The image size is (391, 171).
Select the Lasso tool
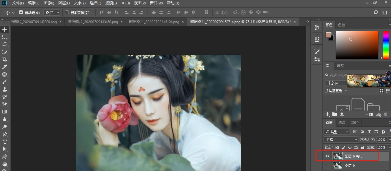pyautogui.click(x=5, y=44)
